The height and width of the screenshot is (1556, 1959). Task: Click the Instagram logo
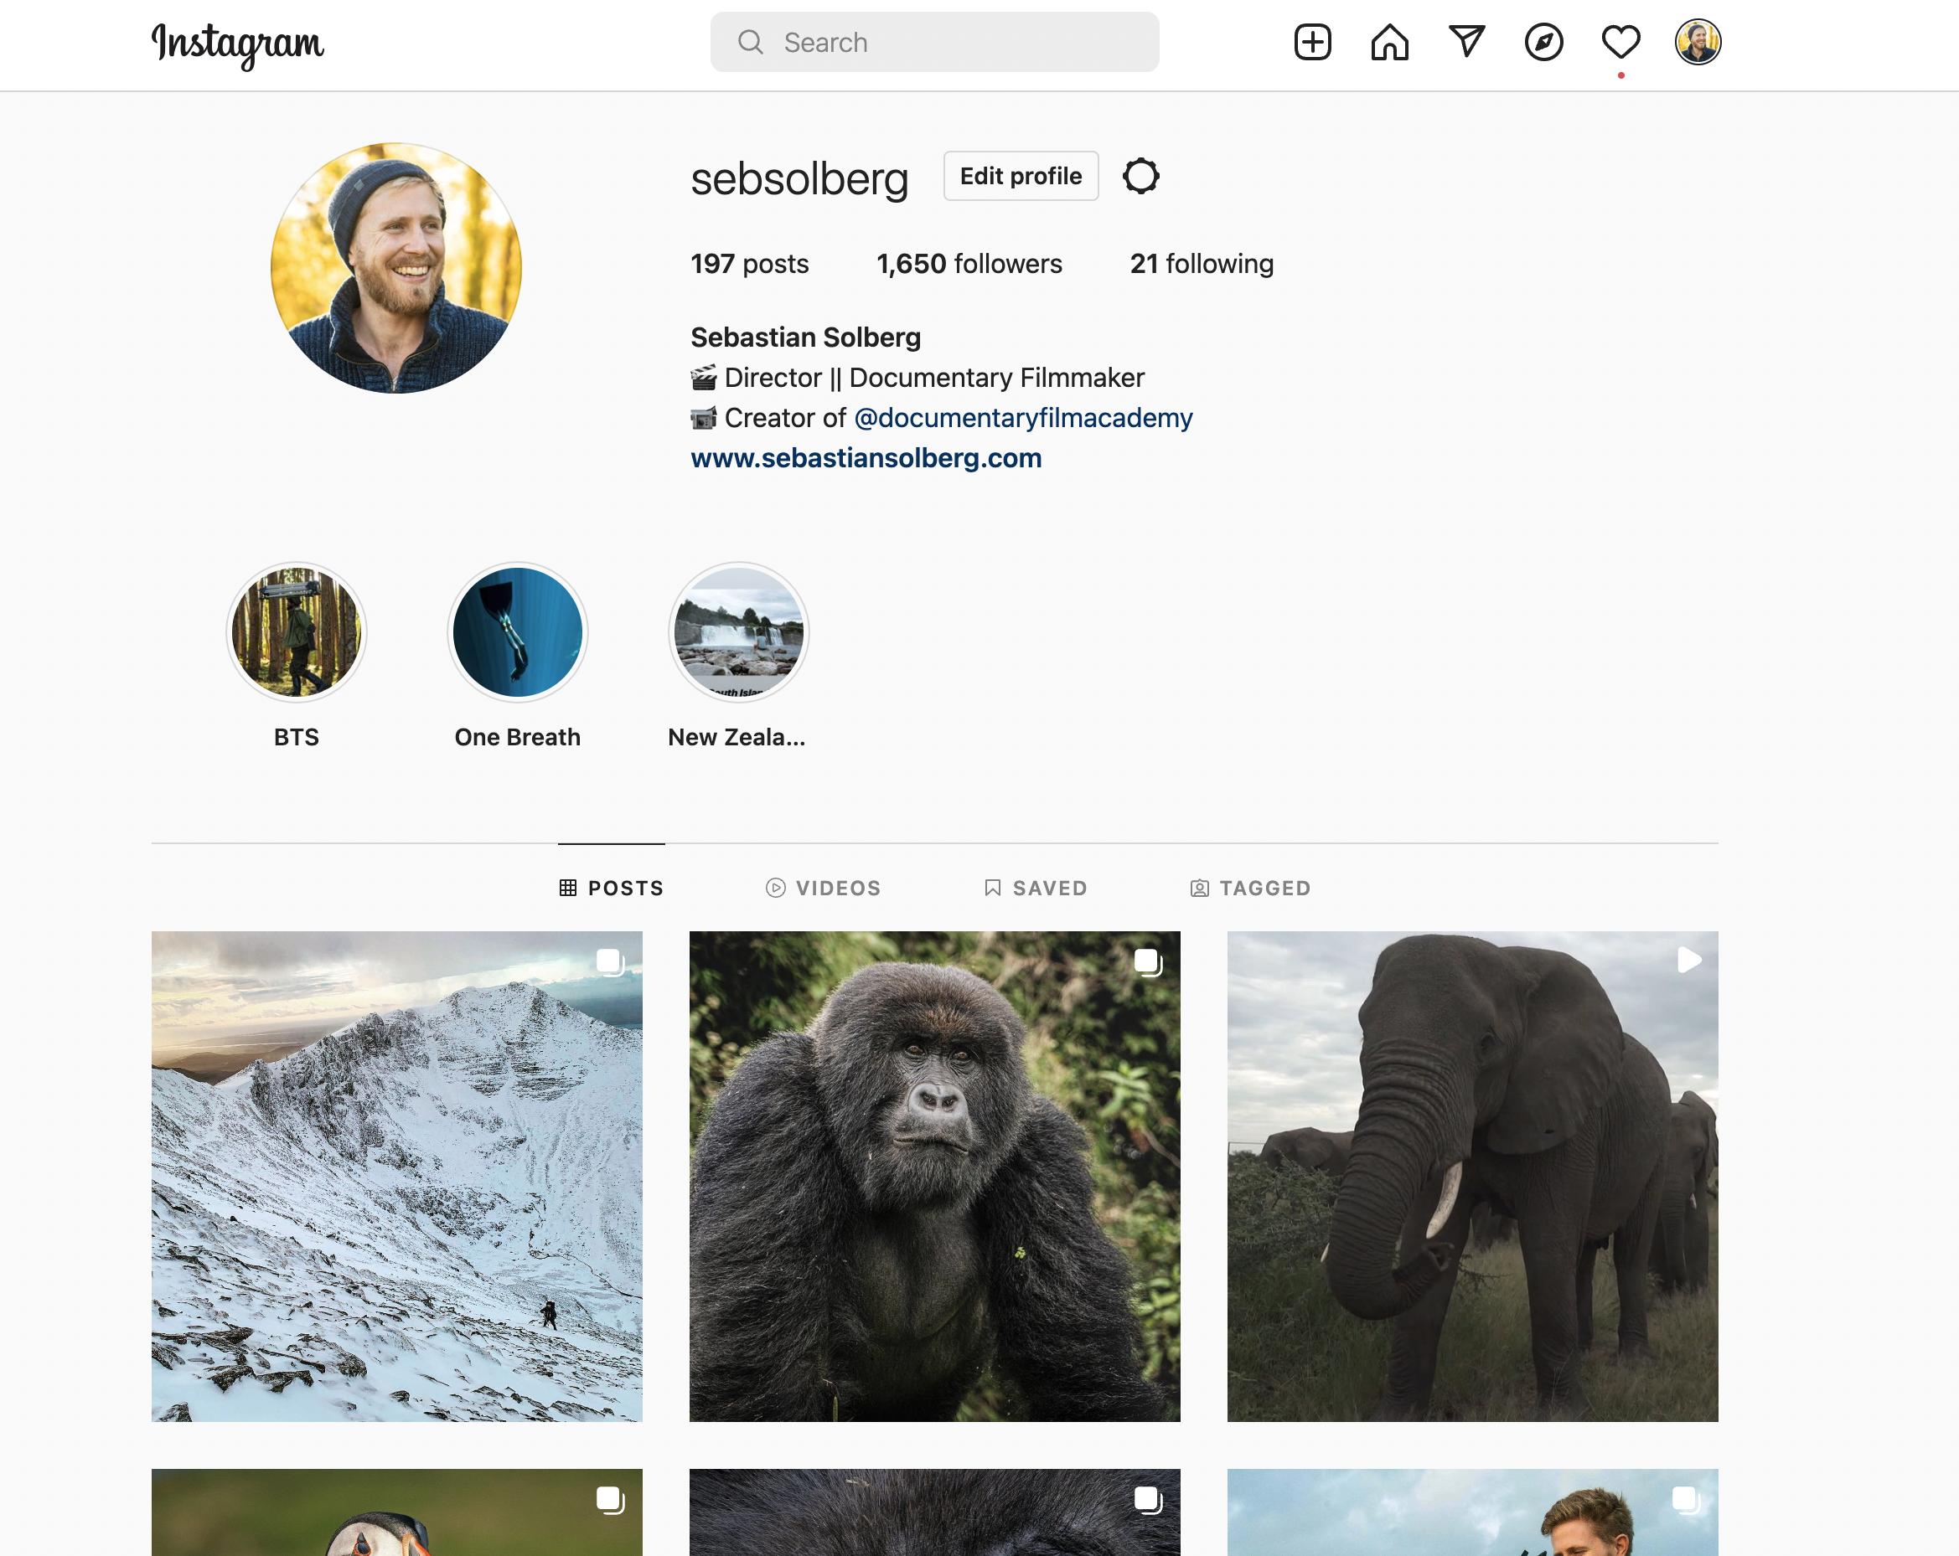[237, 44]
